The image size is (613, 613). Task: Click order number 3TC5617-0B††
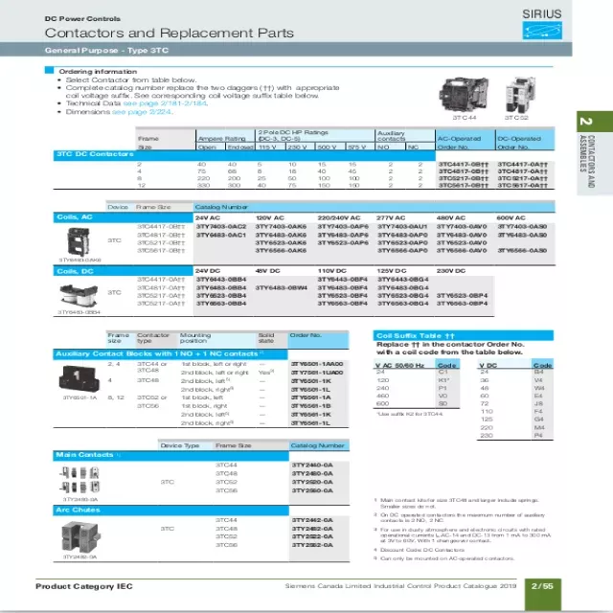coord(464,186)
